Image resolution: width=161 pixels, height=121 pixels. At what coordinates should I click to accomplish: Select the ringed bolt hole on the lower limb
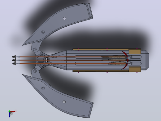(43, 88)
